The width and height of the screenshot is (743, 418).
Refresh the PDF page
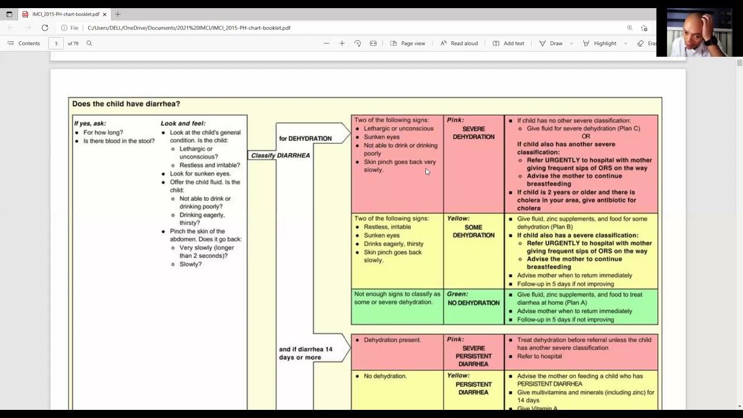[x=45, y=28]
